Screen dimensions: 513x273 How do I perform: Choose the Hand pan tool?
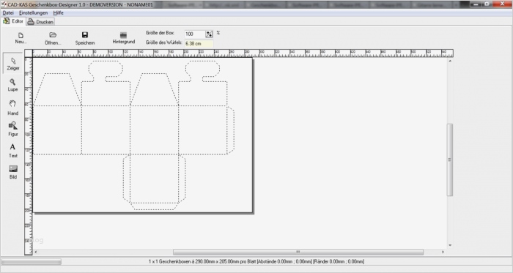click(12, 108)
